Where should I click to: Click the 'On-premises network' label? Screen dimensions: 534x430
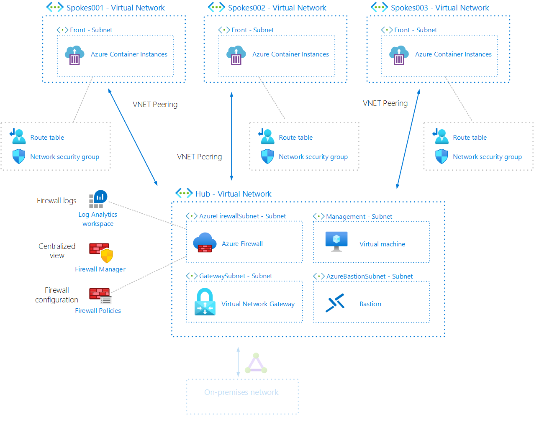pos(241,392)
